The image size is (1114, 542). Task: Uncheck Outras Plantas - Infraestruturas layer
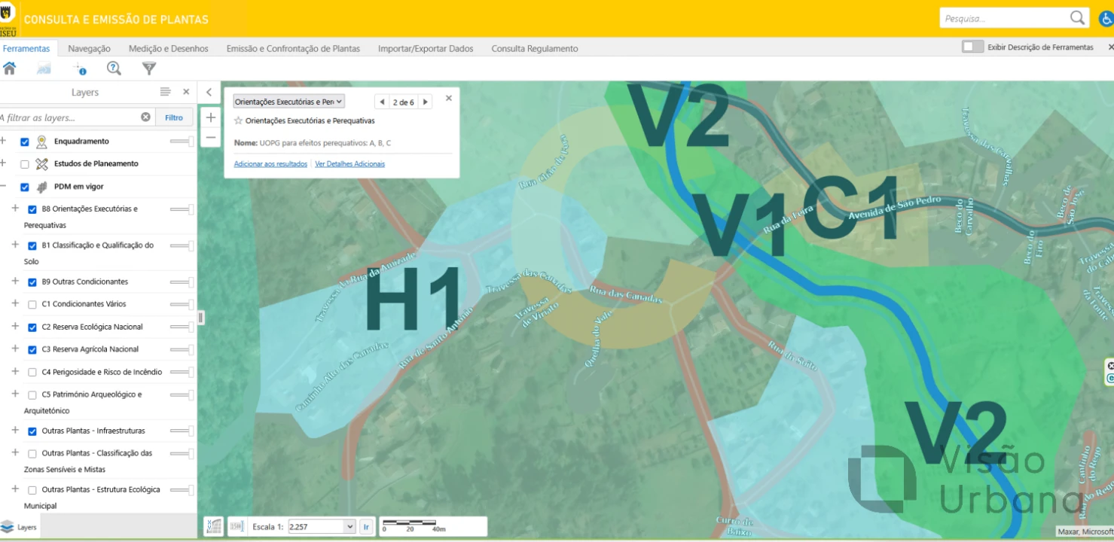point(32,431)
